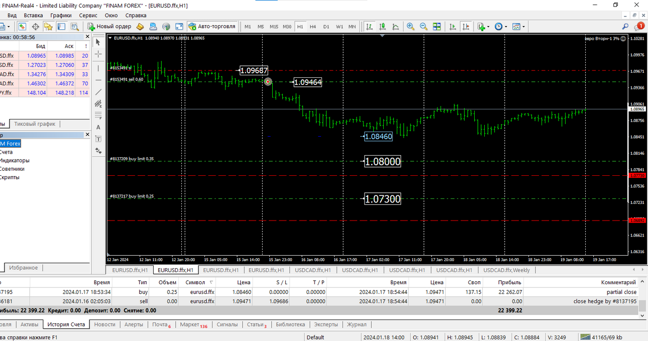Toggle chart auto scroll icon
Viewport: 648px width, 341px height.
click(453, 27)
